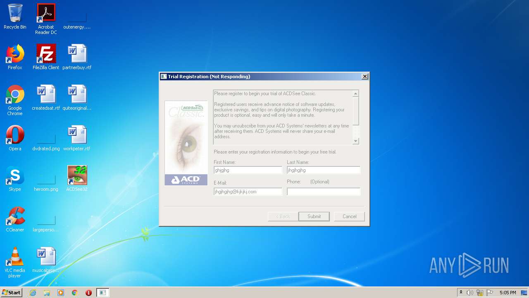The width and height of the screenshot is (529, 298).
Task: Launch Firefox from desktop
Action: click(x=15, y=57)
